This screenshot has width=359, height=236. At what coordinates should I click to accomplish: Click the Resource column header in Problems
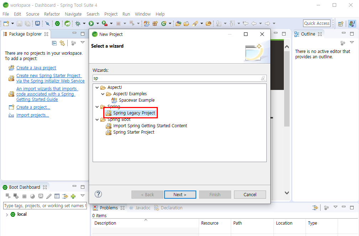point(215,223)
